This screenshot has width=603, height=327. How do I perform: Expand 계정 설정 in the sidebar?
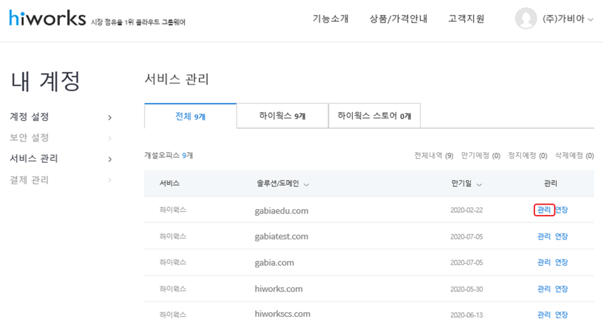(29, 117)
